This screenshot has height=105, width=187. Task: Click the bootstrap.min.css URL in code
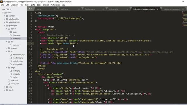(124, 52)
